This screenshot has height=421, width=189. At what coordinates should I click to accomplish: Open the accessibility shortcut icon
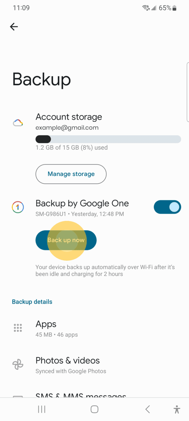[x=177, y=409]
